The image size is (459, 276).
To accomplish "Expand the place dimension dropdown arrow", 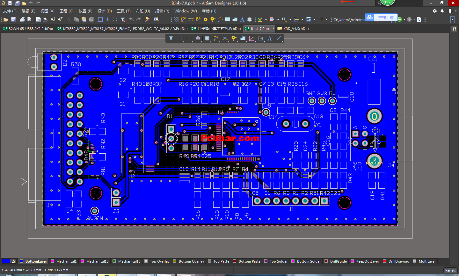I will 302,19.
